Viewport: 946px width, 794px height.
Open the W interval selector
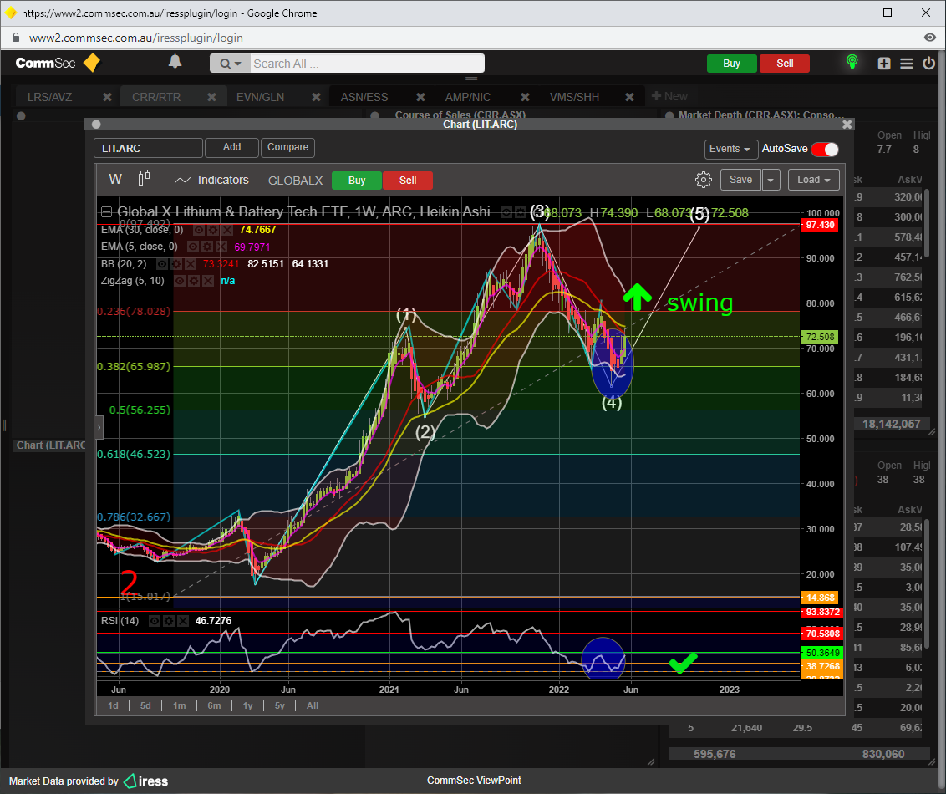click(115, 179)
